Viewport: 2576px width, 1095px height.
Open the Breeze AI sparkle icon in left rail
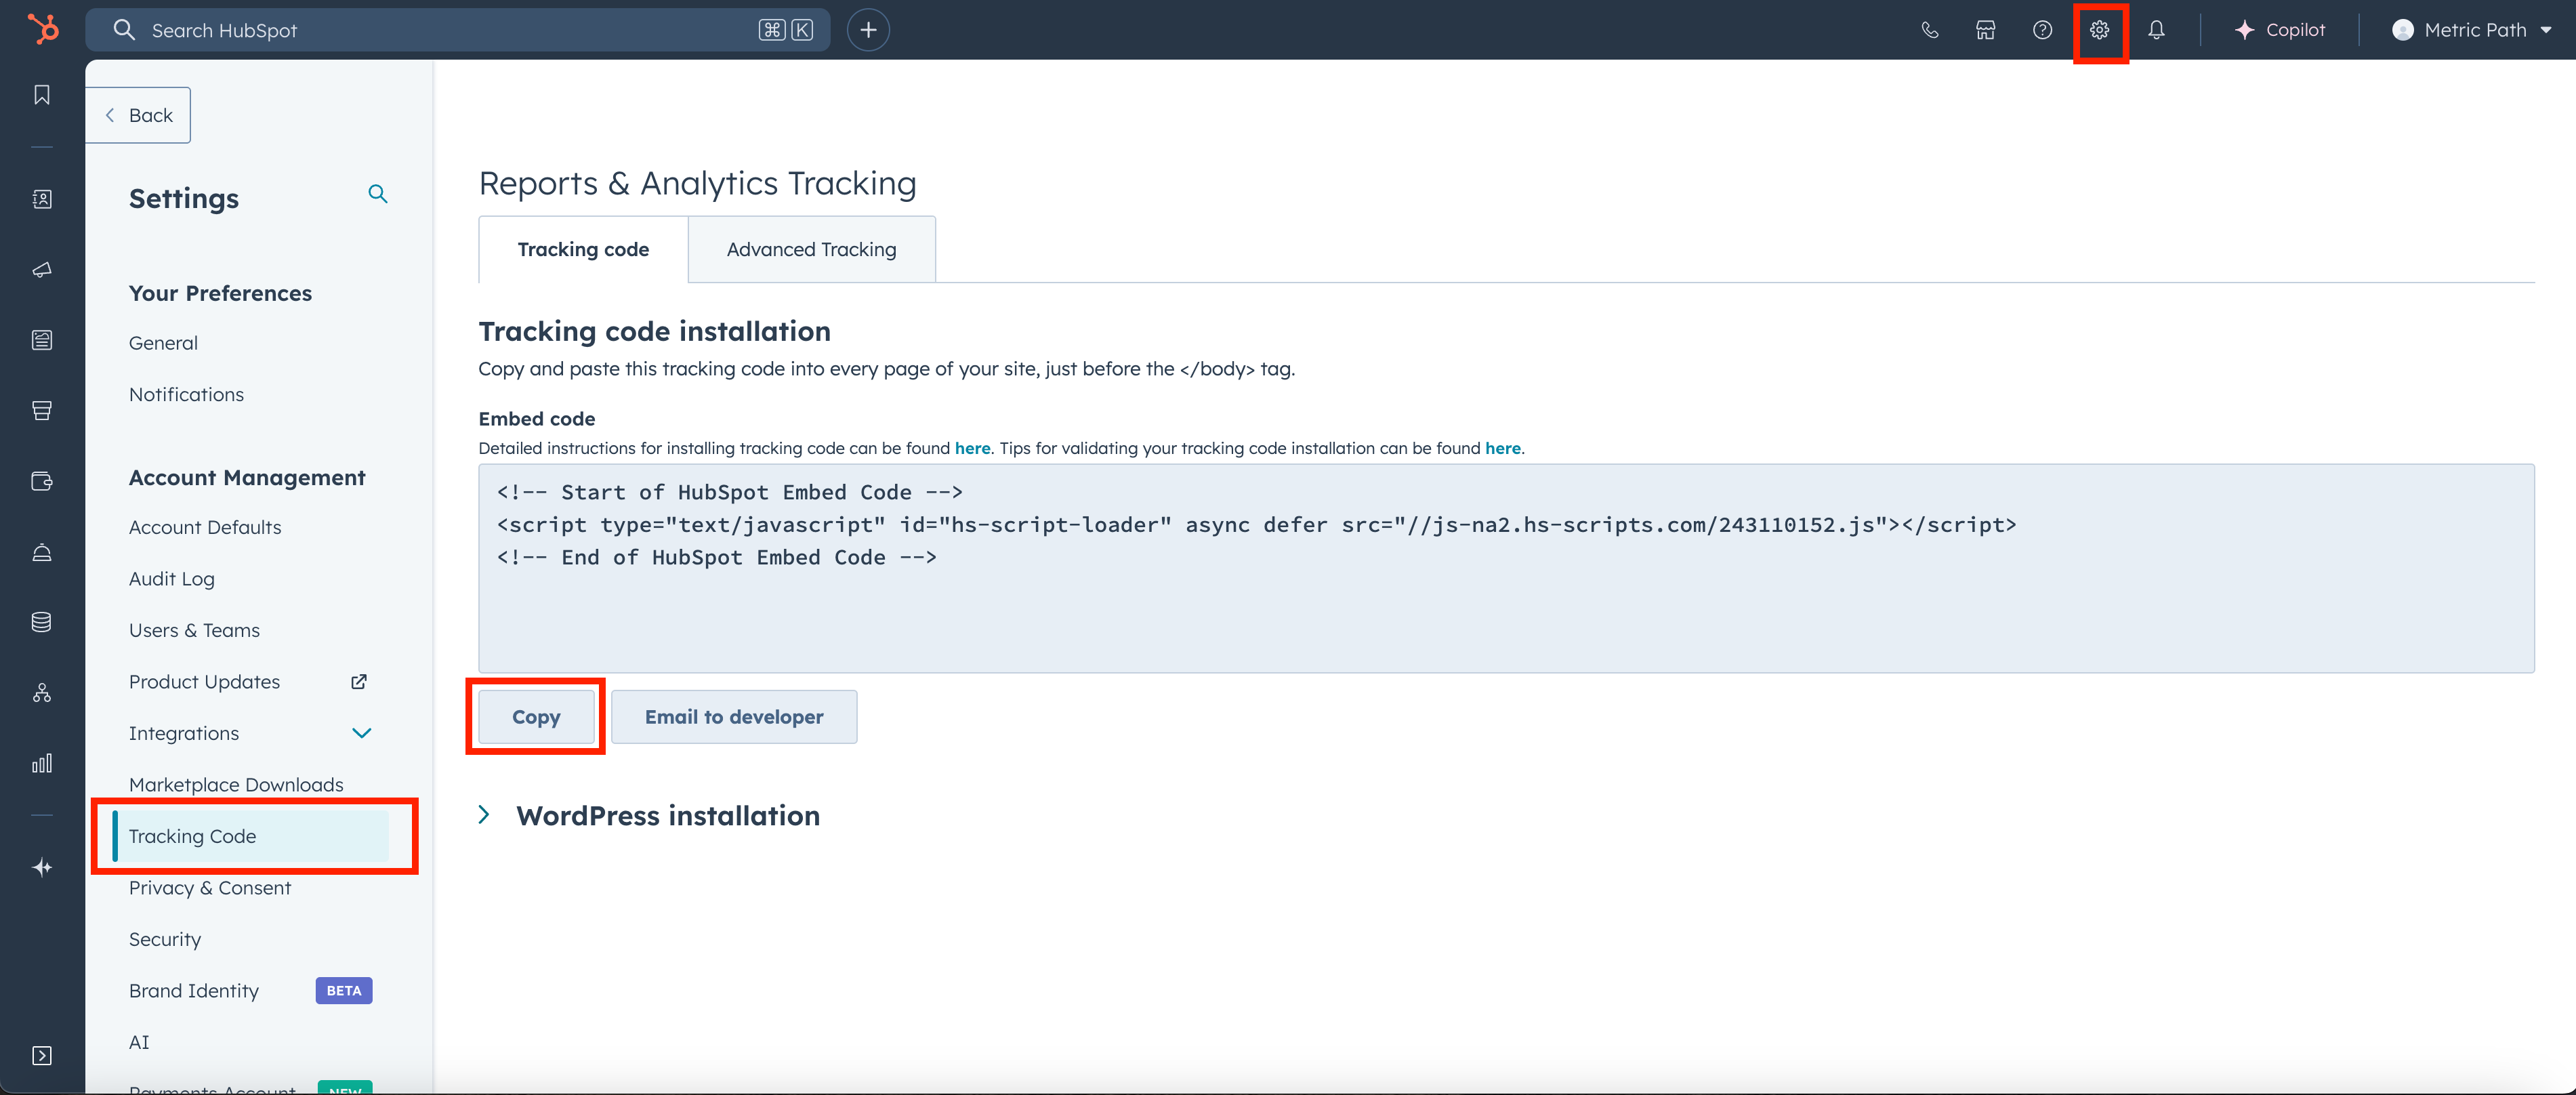click(42, 867)
